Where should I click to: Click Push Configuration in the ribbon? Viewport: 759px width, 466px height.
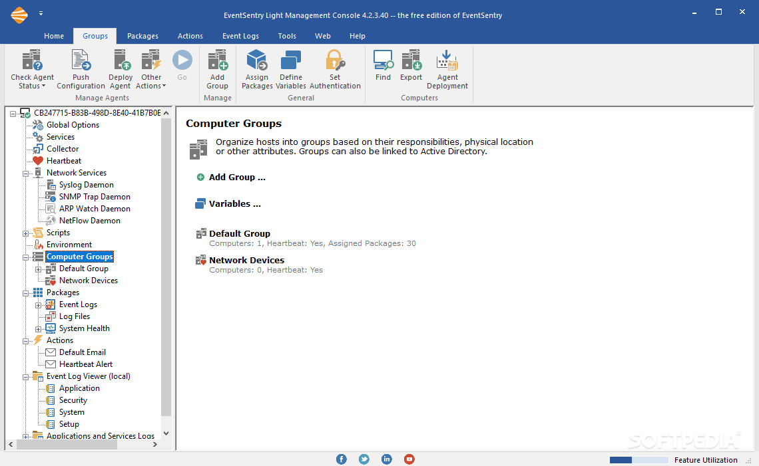81,70
